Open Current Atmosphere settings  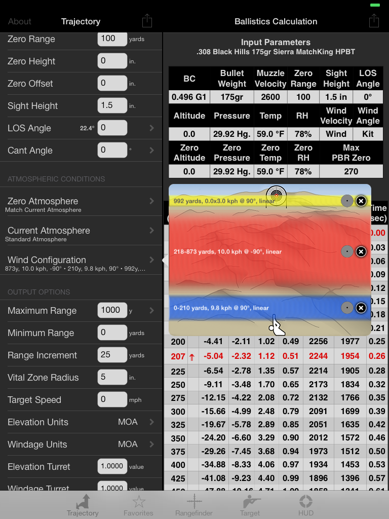point(81,234)
